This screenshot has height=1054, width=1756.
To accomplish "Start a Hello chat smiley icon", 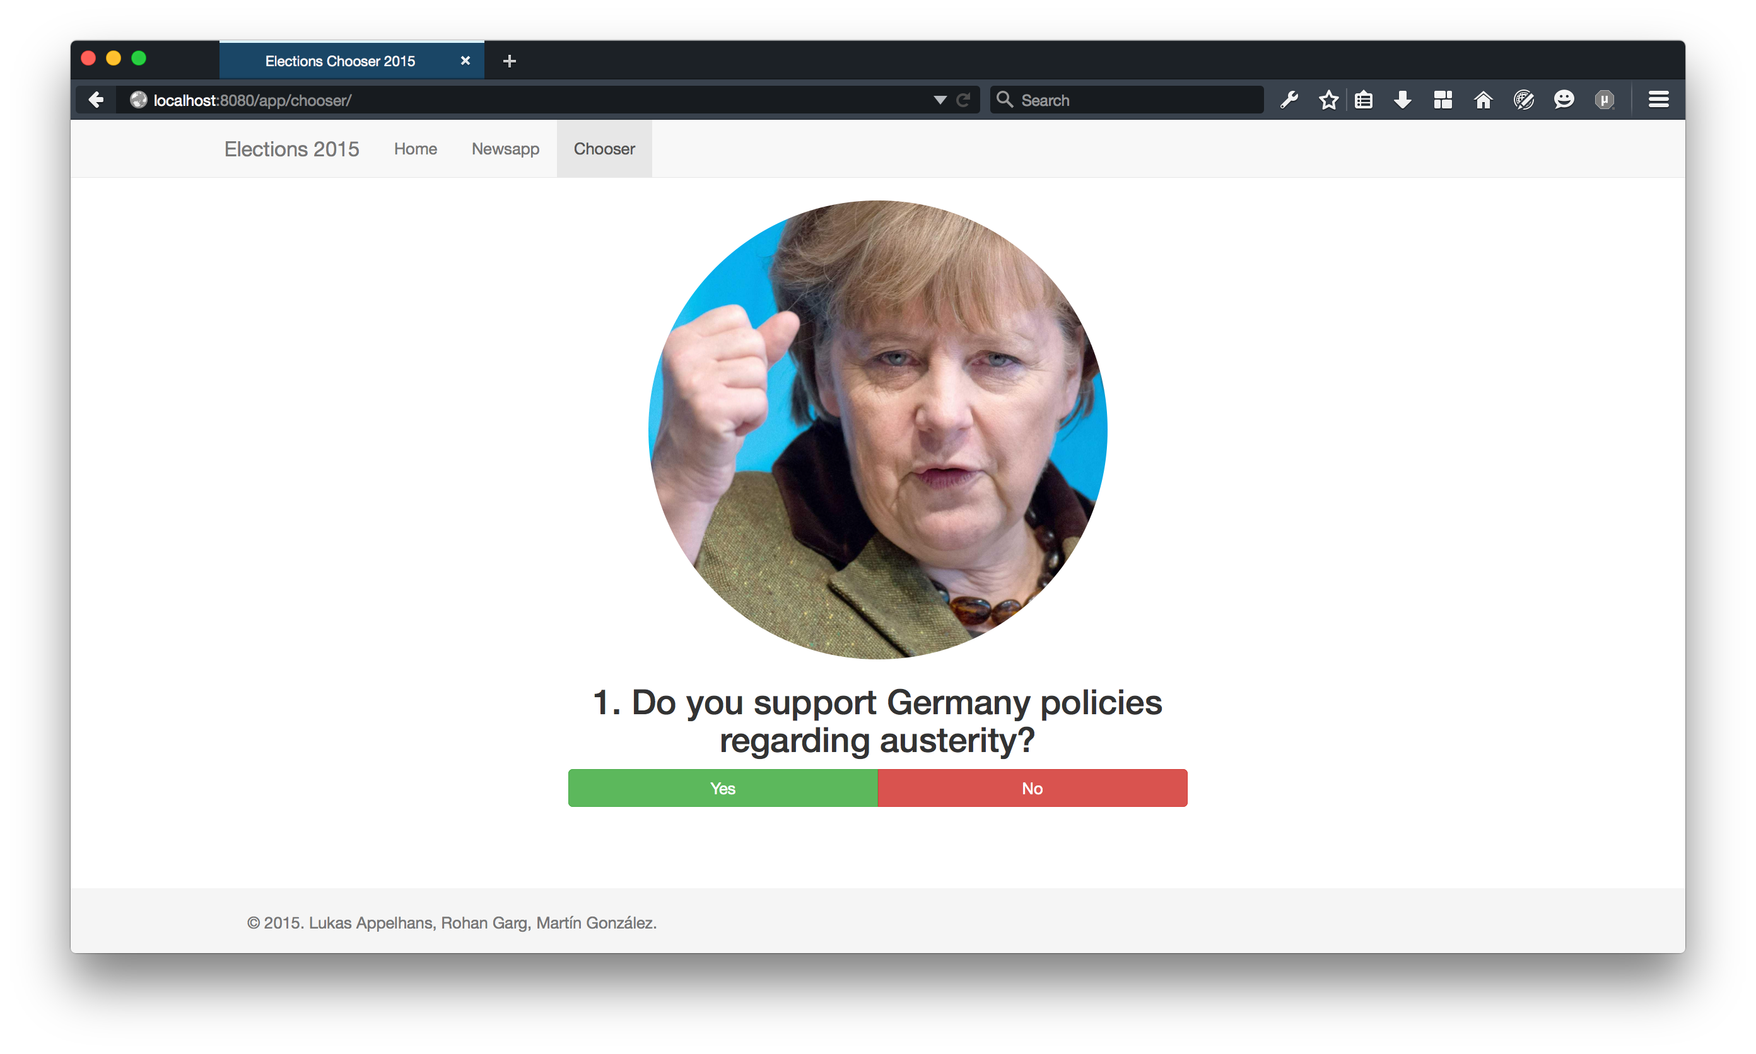I will (x=1564, y=100).
